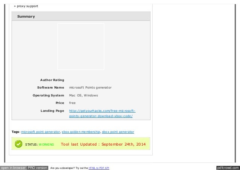Viewport: 240px width, 170px height.
Task: Click 'Are you a developer?' footer text
Action: 62,168
